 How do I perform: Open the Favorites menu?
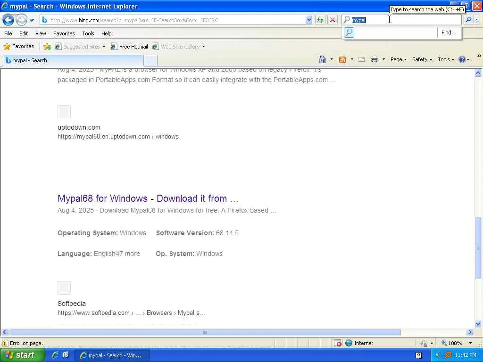64,33
